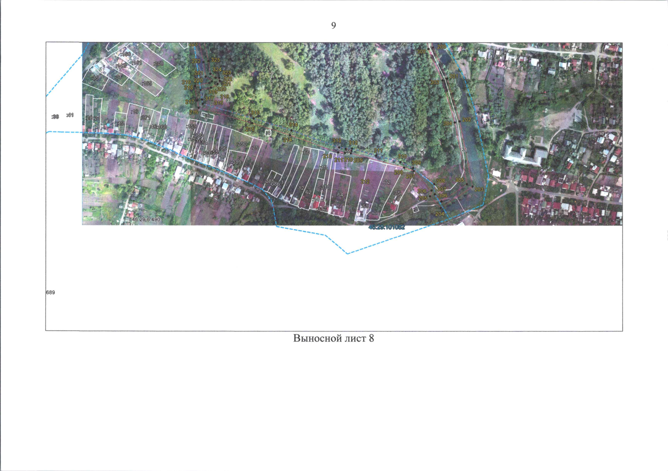Click cadastral number 46:29:101082 label
668x471 pixels.
click(387, 227)
